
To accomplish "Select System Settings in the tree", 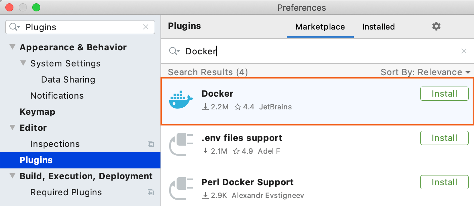I will [65, 63].
